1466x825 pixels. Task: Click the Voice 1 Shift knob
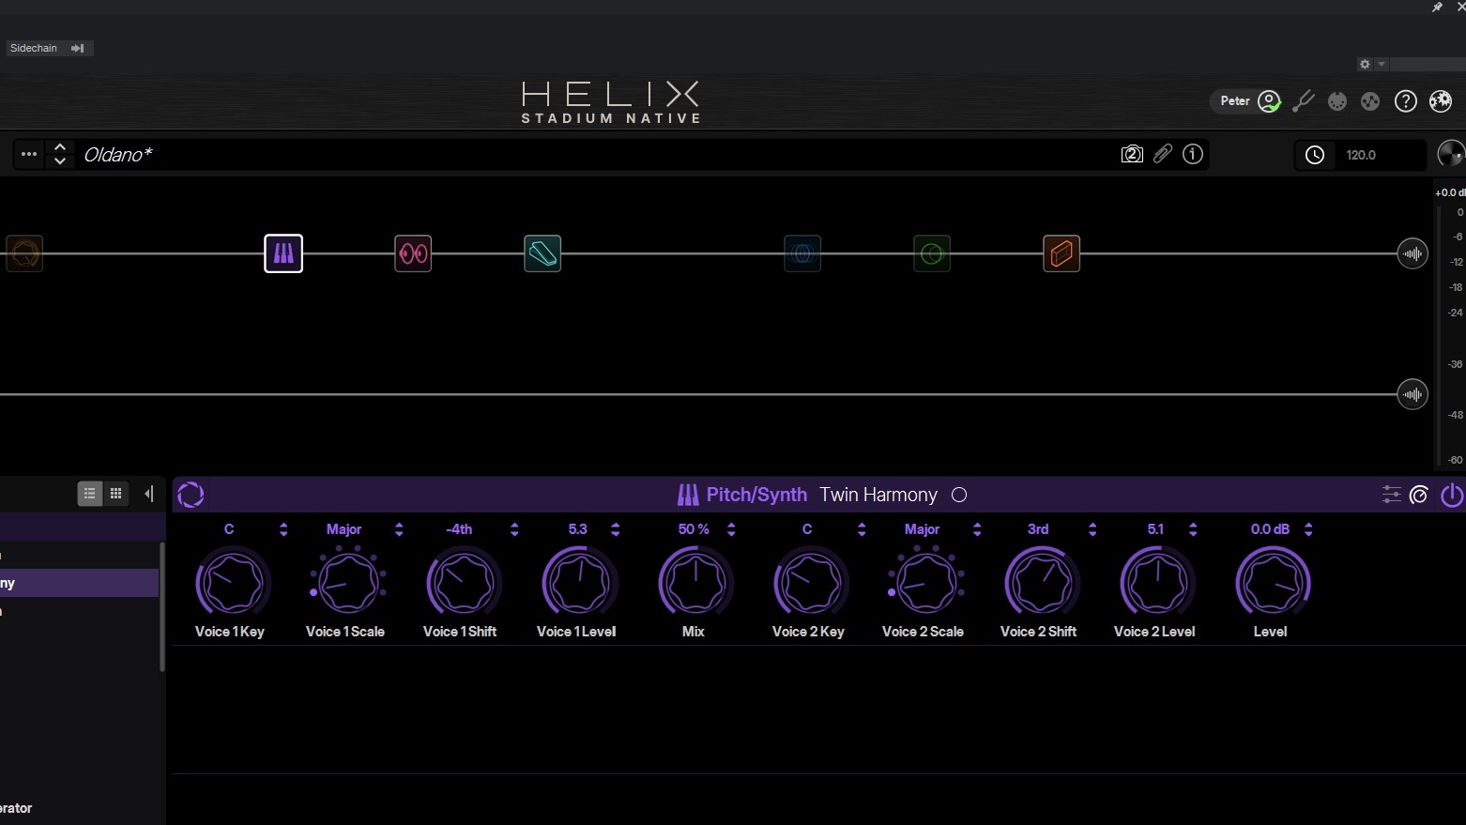(x=464, y=583)
